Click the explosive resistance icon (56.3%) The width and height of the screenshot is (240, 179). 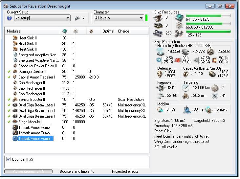pos(214,60)
